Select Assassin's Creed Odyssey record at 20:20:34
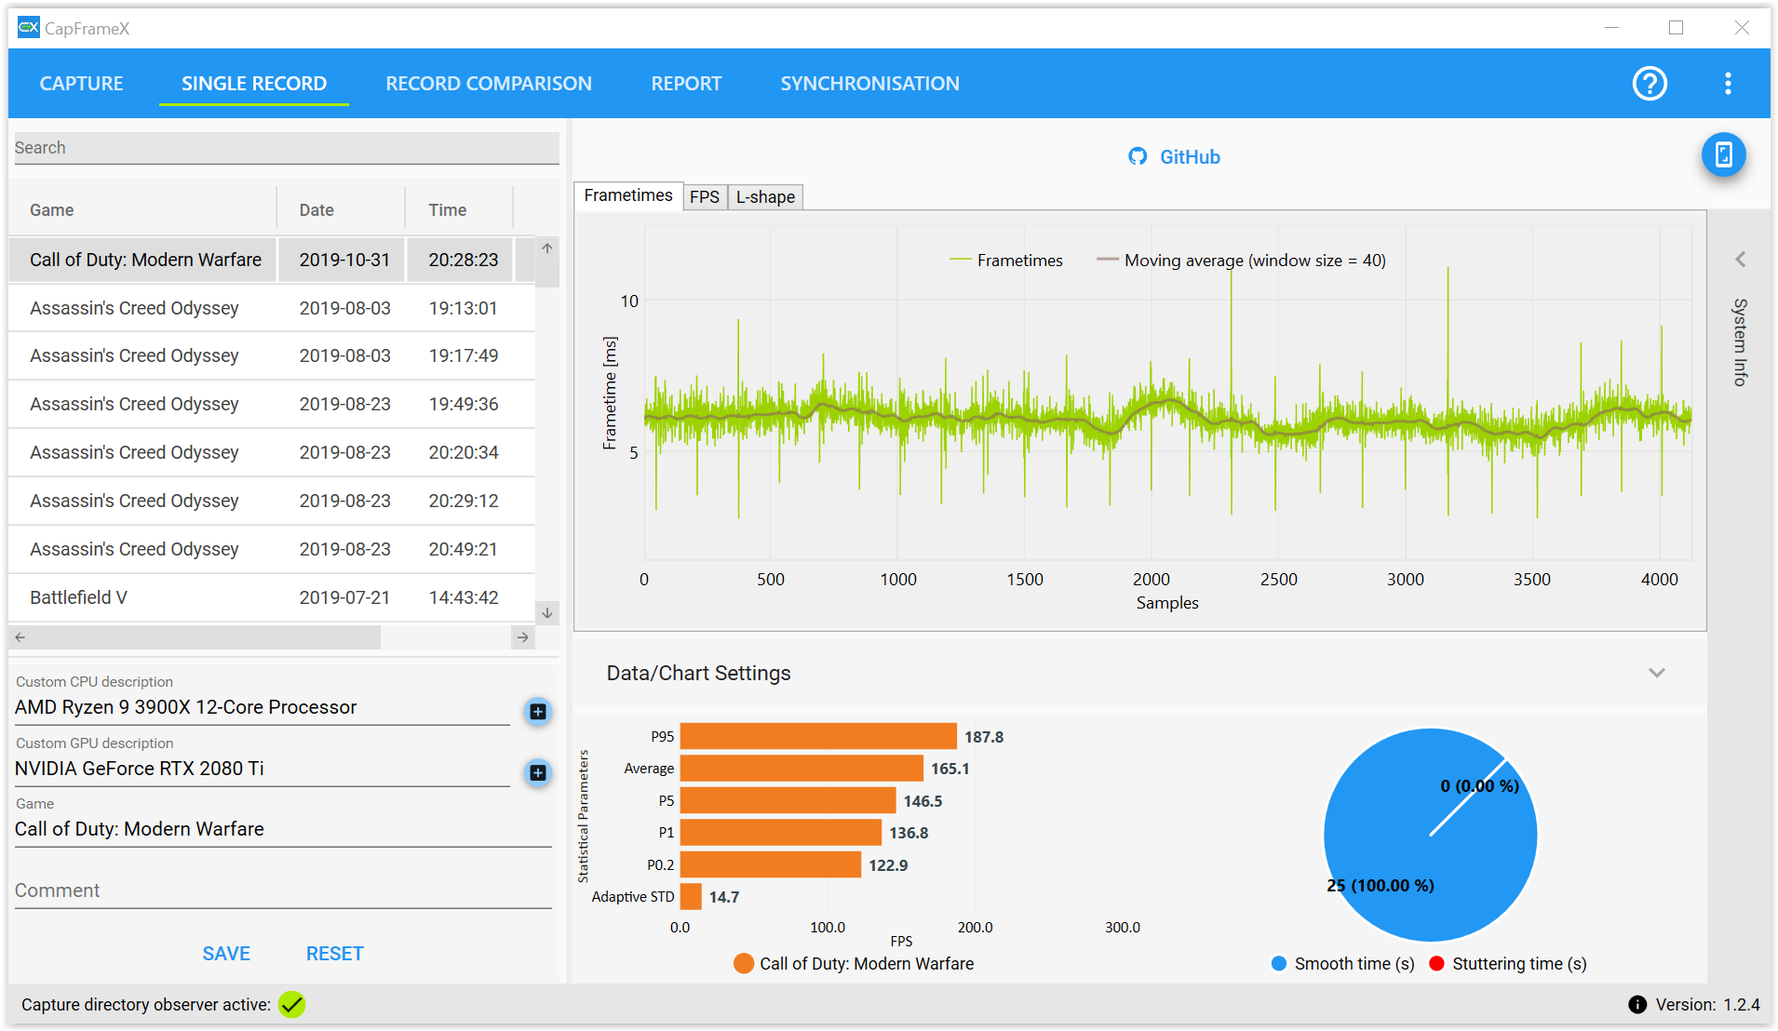Image resolution: width=1778 pixels, height=1031 pixels. pos(272,452)
